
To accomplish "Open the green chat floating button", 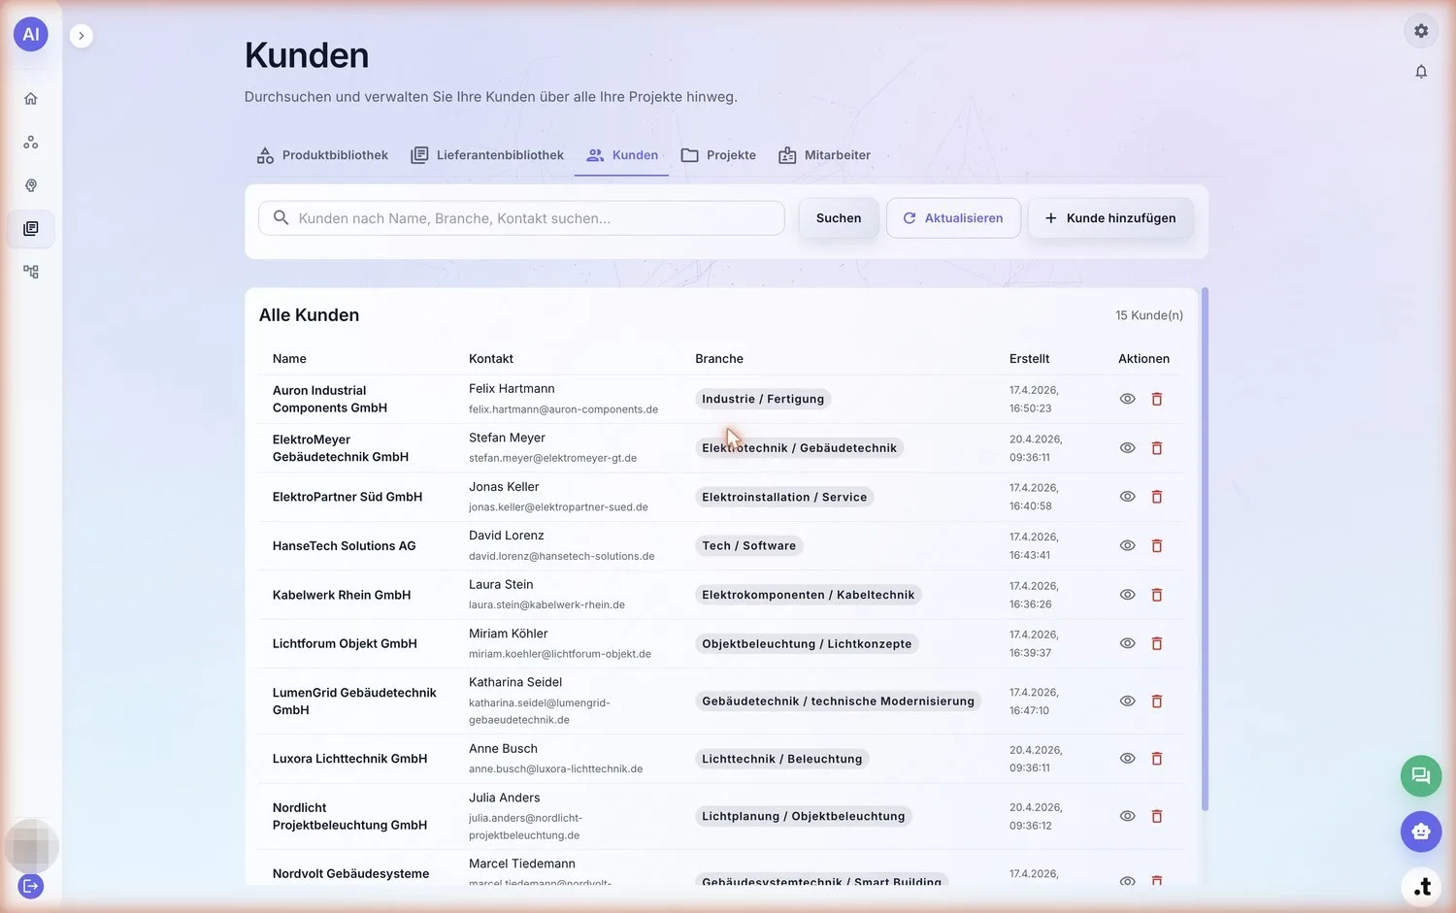I will click(1421, 775).
